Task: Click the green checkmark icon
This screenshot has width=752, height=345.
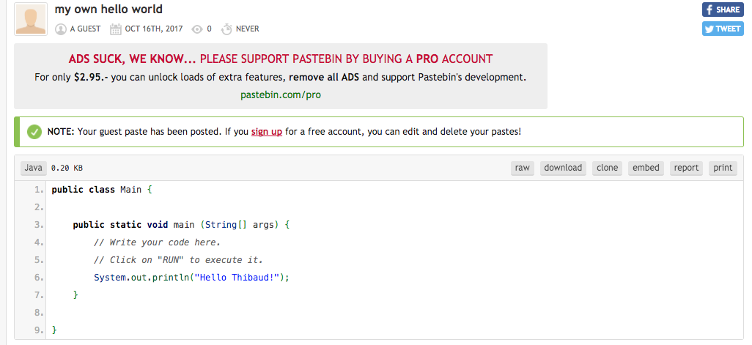Action: tap(34, 132)
